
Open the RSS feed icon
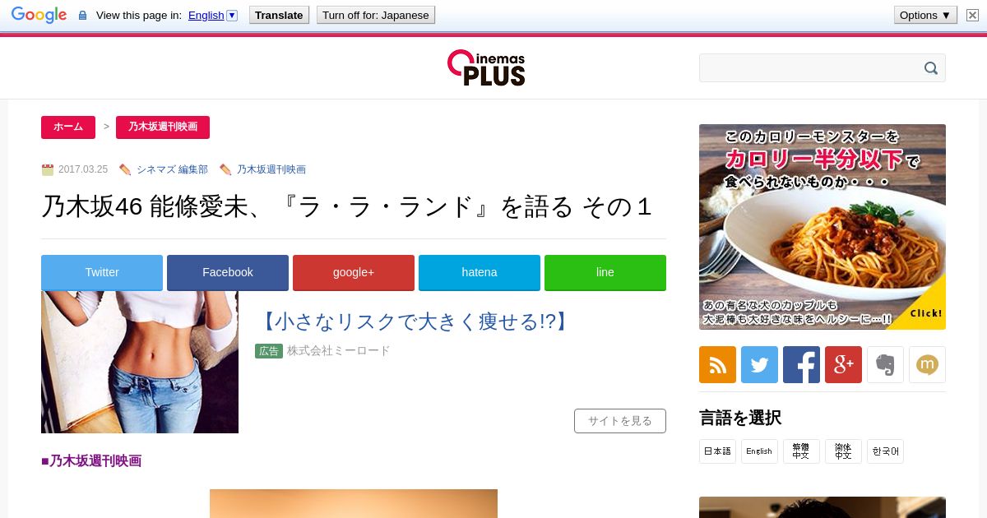[x=717, y=364]
